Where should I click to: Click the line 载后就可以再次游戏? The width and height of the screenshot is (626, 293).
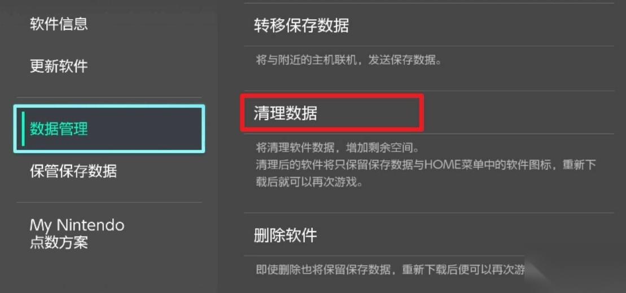pyautogui.click(x=309, y=183)
